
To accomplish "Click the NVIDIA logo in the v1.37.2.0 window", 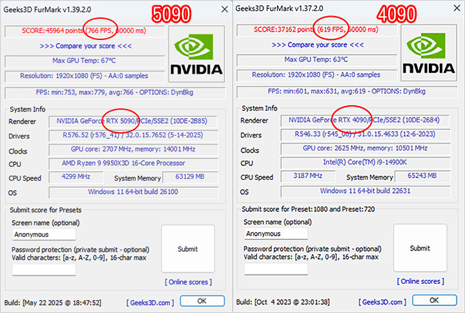I will click(429, 53).
